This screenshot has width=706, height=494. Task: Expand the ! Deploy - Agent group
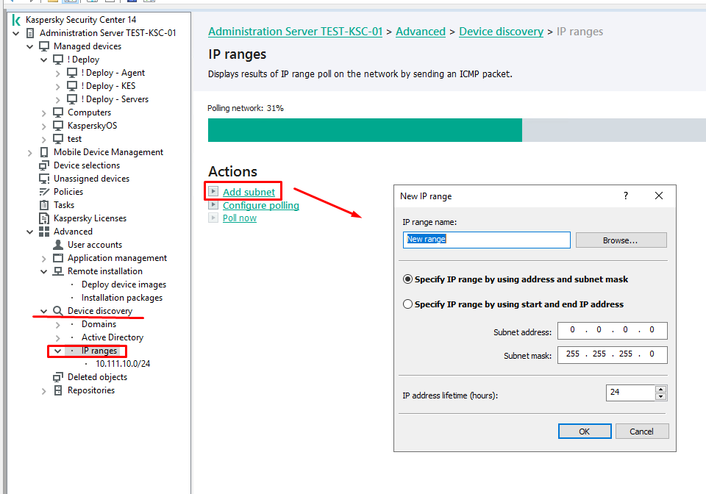tap(57, 74)
